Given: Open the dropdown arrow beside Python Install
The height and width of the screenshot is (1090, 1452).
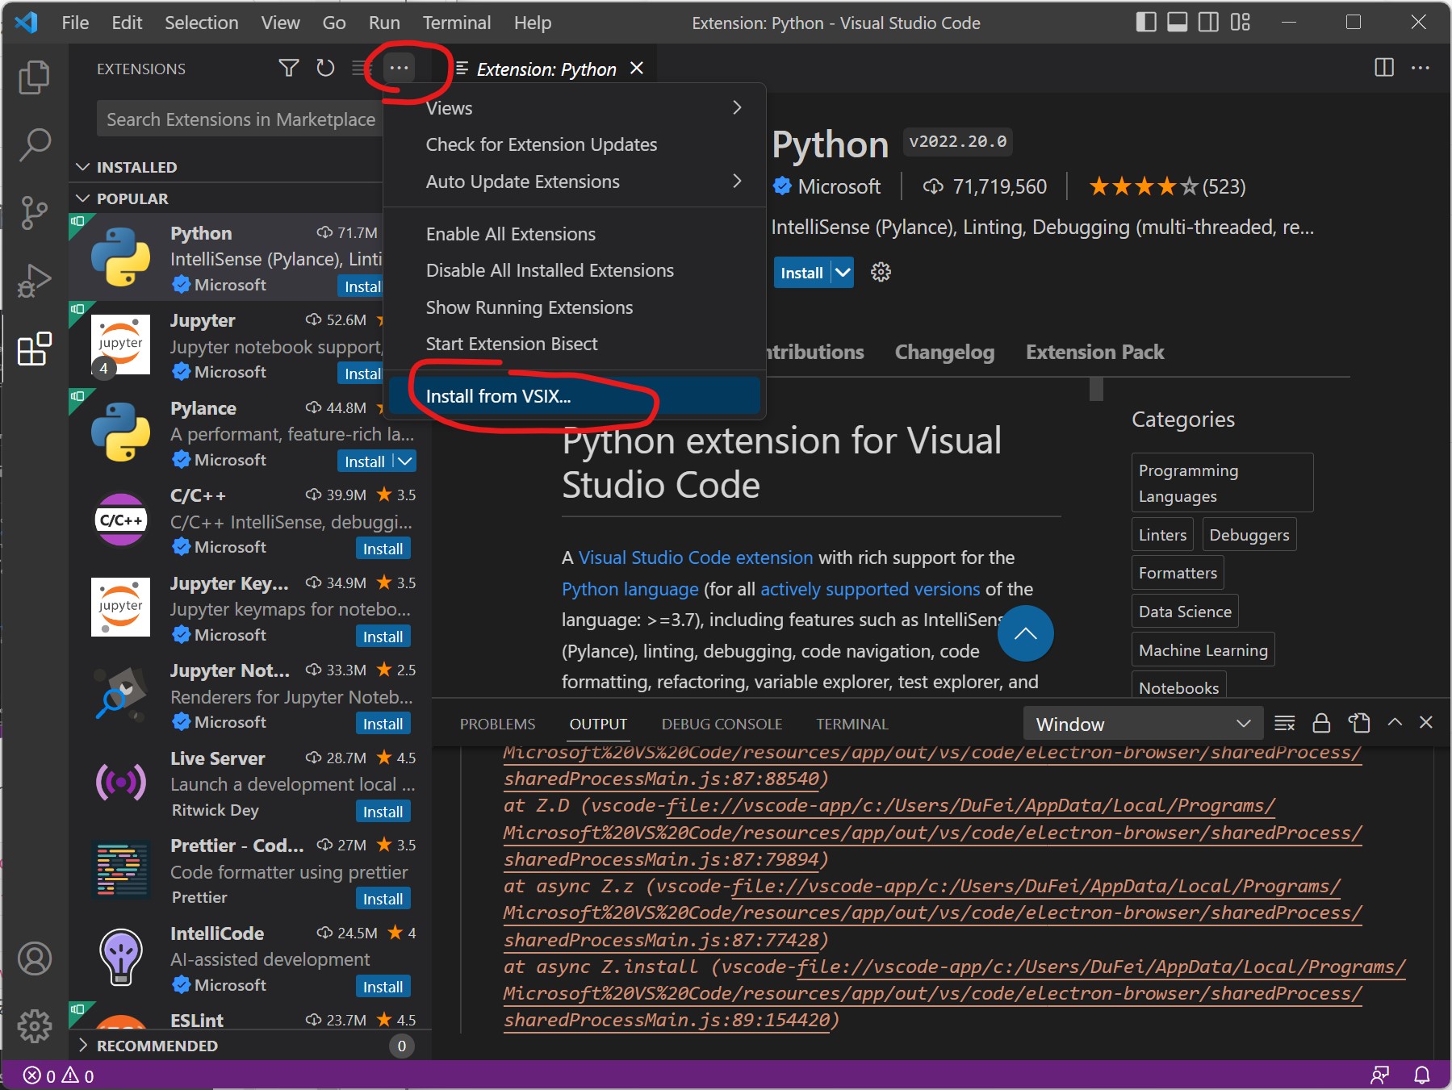Looking at the screenshot, I should coord(842,273).
